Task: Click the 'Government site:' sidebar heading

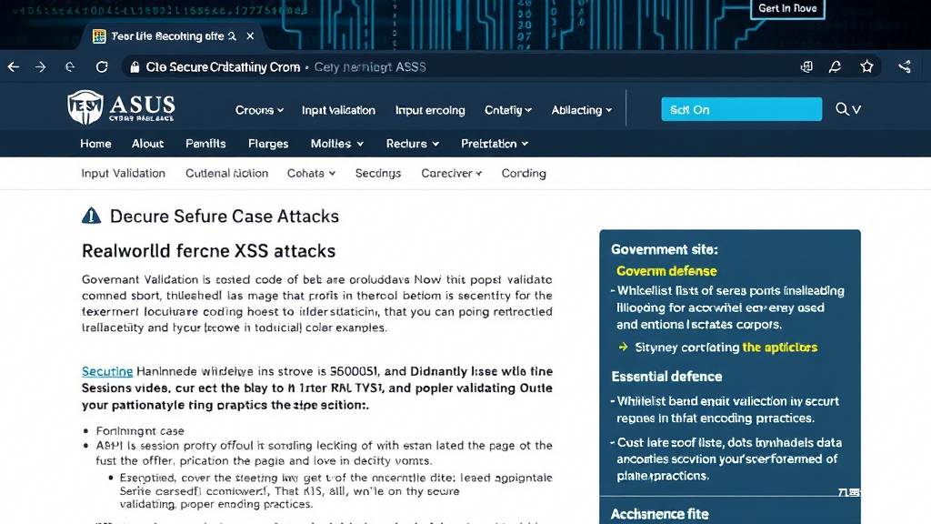Action: [665, 249]
